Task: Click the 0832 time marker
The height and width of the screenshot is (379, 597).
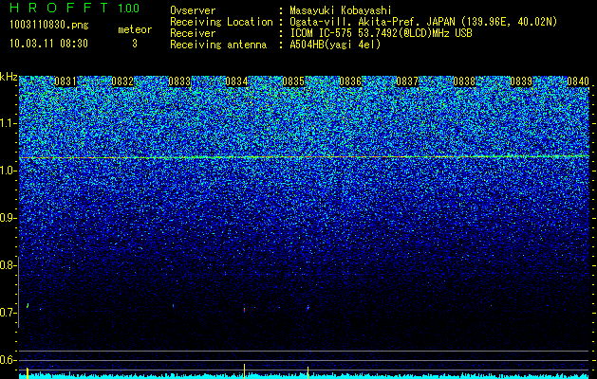Action: (122, 81)
